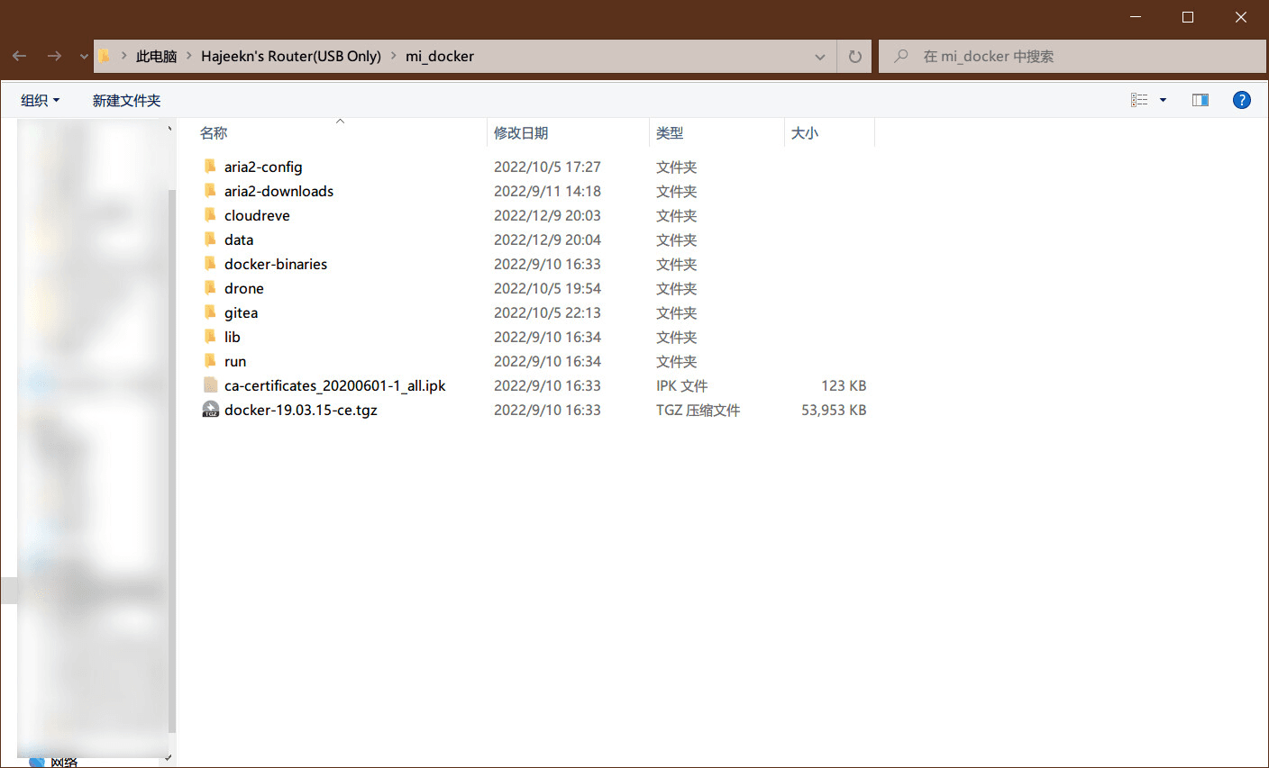This screenshot has height=768, width=1269.
Task: Expand the address bar history dropdown
Action: point(820,56)
